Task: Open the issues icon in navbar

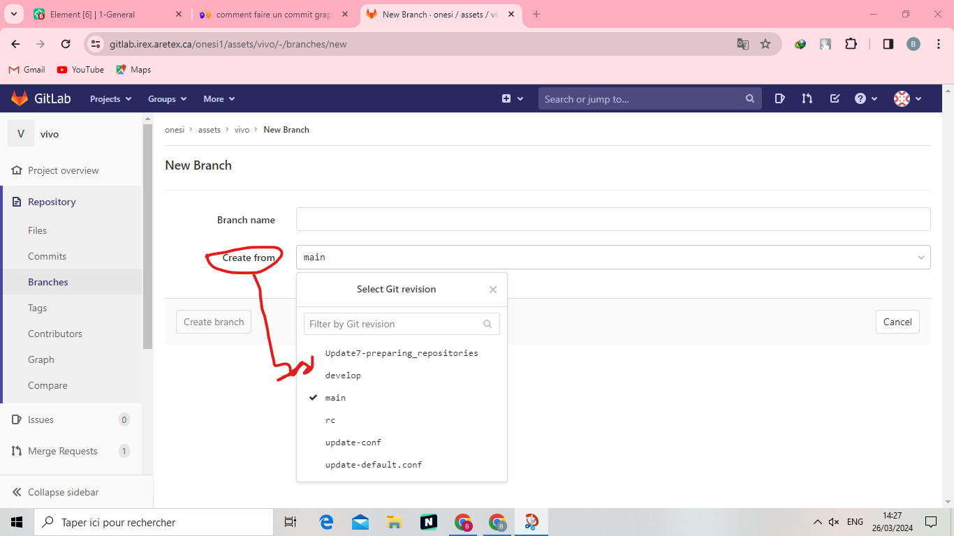Action: tap(780, 99)
